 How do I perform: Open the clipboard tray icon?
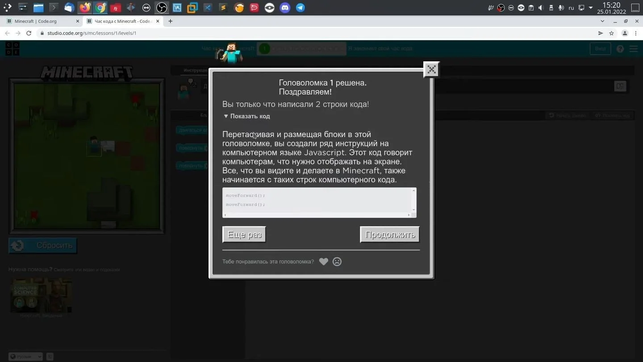coord(531,8)
